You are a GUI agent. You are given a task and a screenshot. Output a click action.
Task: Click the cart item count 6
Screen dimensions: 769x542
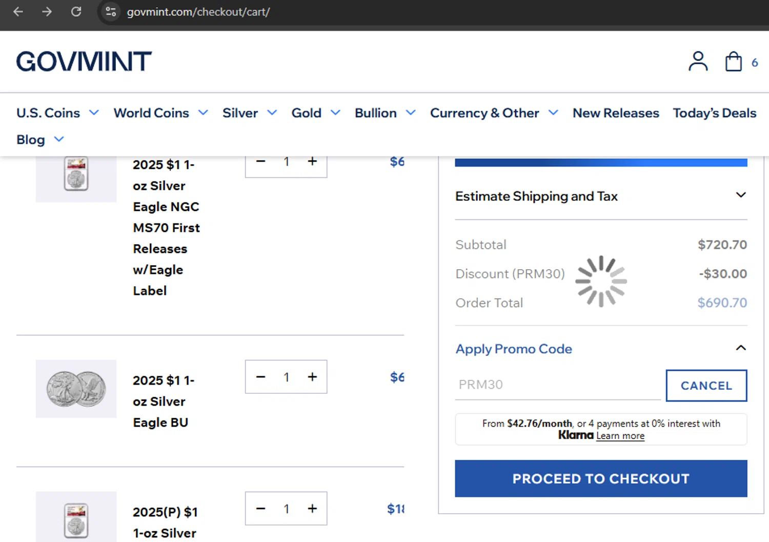click(x=755, y=63)
